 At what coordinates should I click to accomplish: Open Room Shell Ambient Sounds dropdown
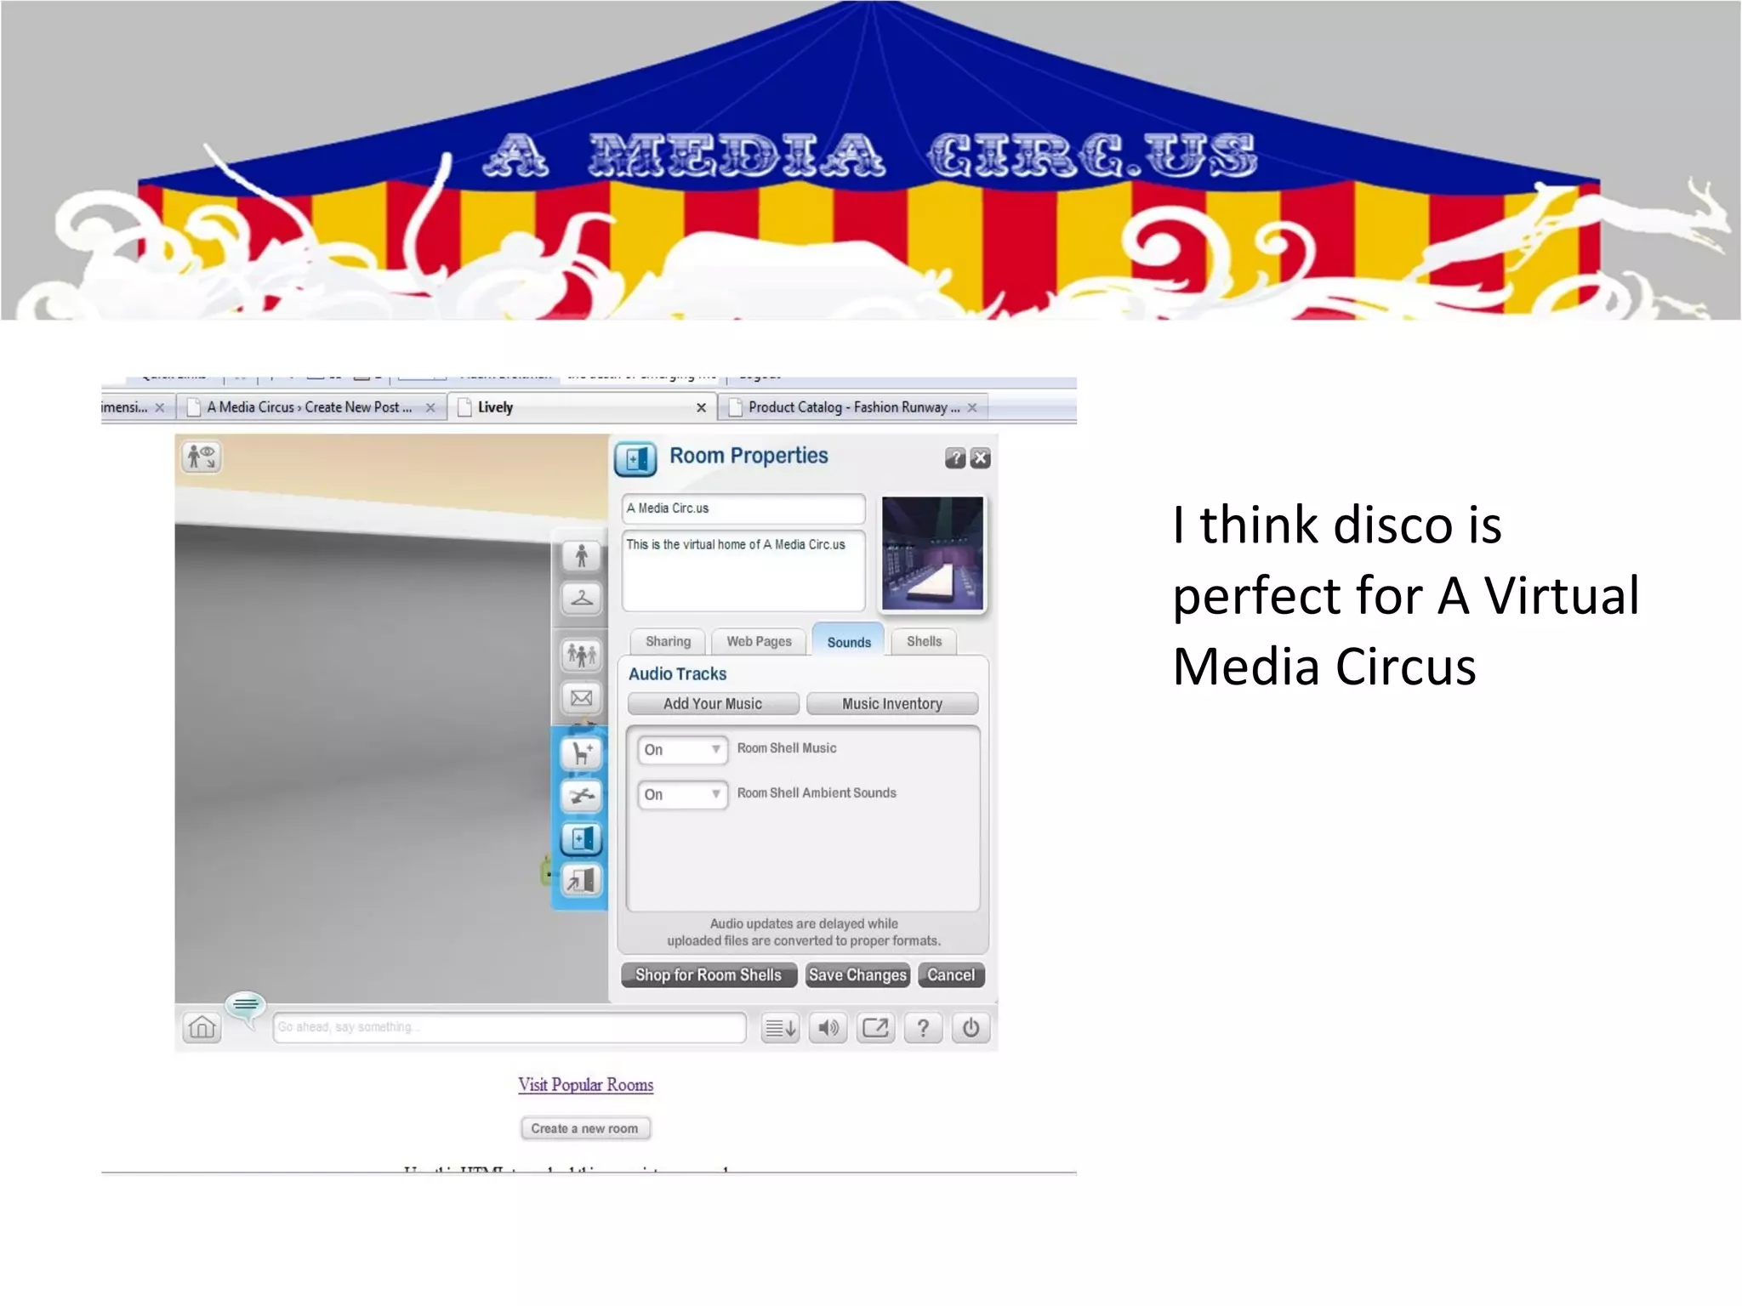point(682,794)
